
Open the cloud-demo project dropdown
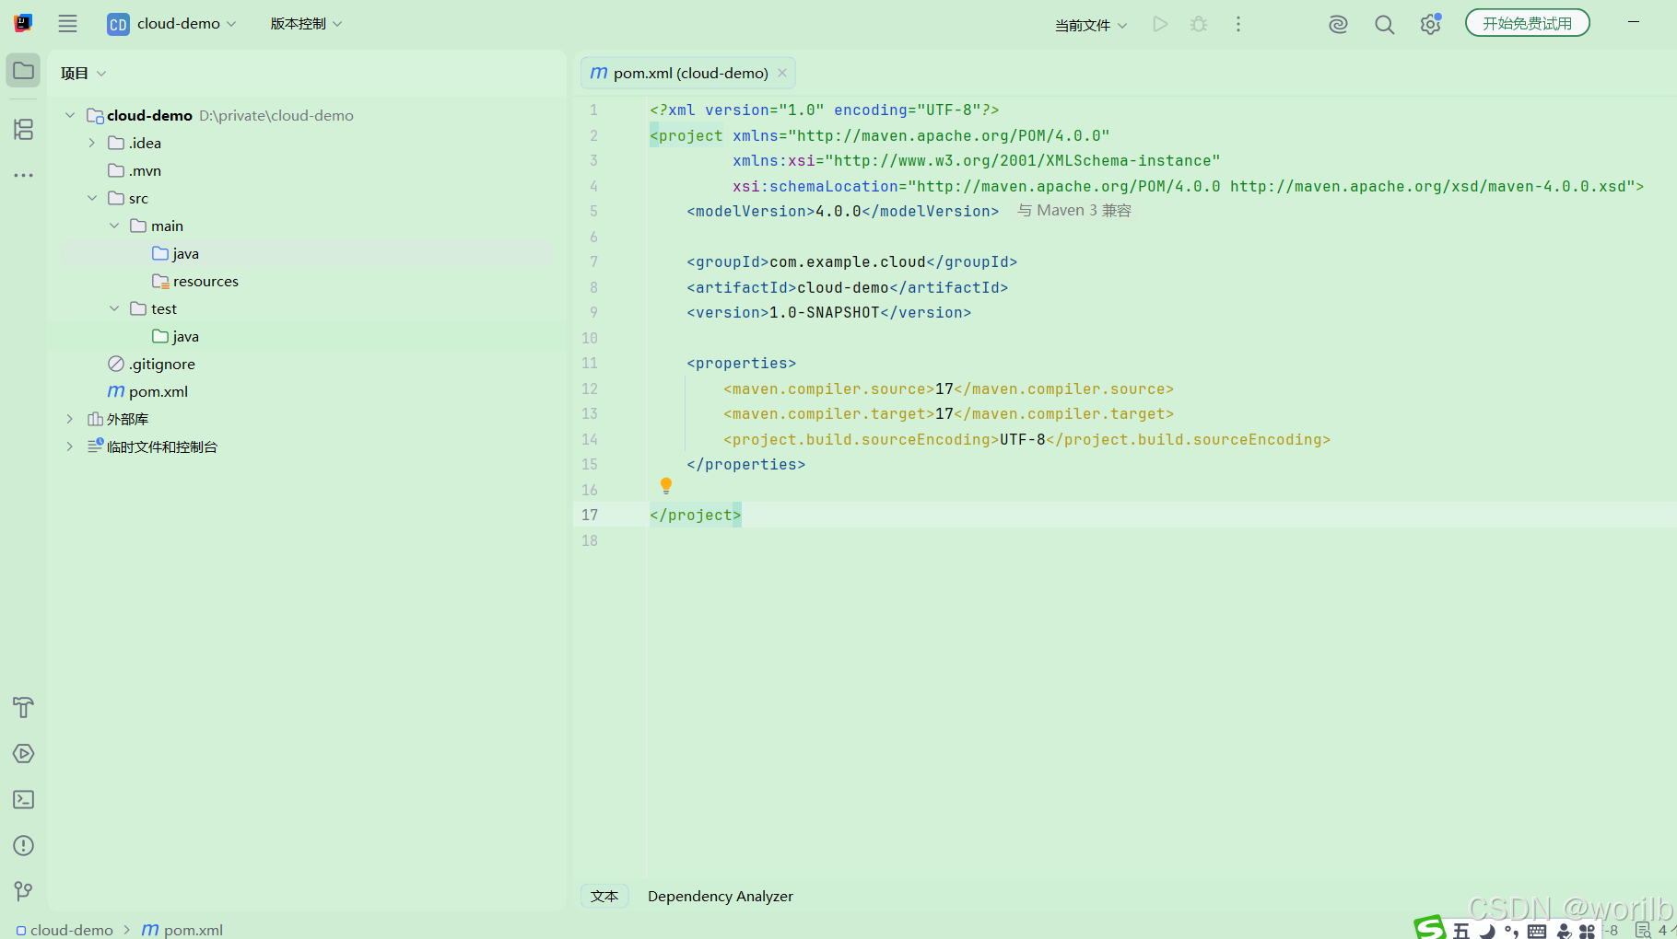(x=172, y=24)
